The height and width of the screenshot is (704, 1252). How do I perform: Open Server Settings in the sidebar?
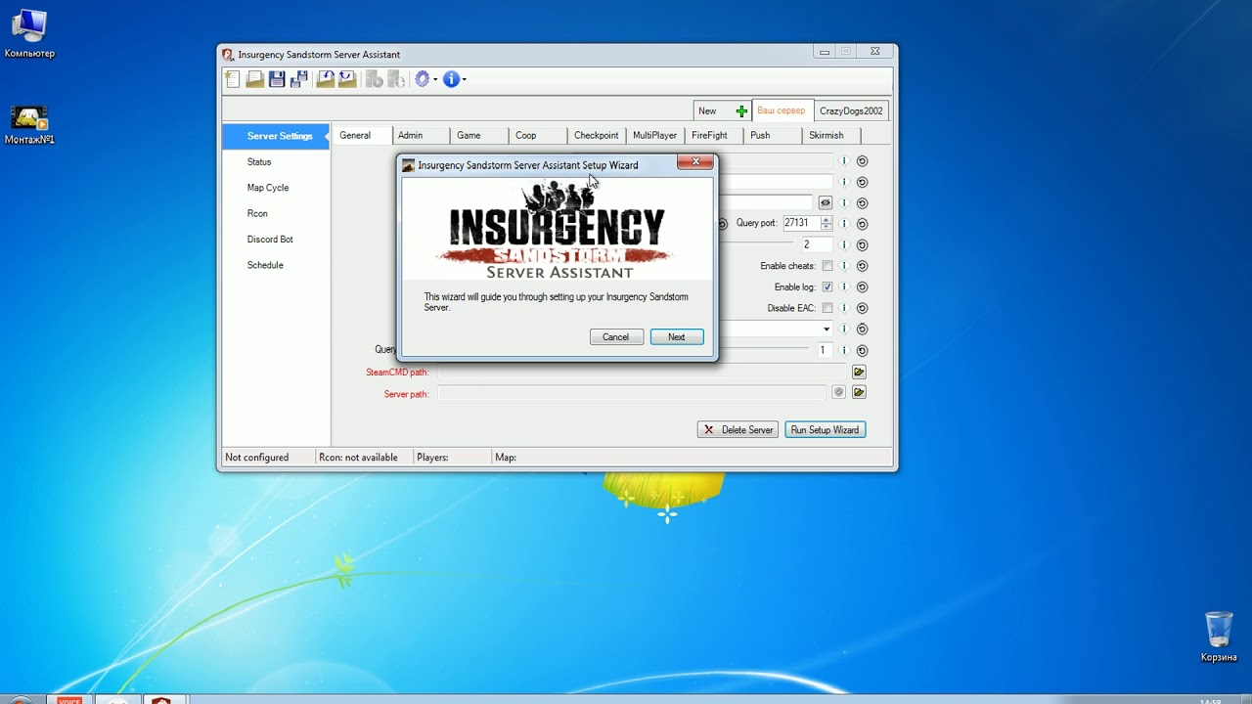(275, 137)
